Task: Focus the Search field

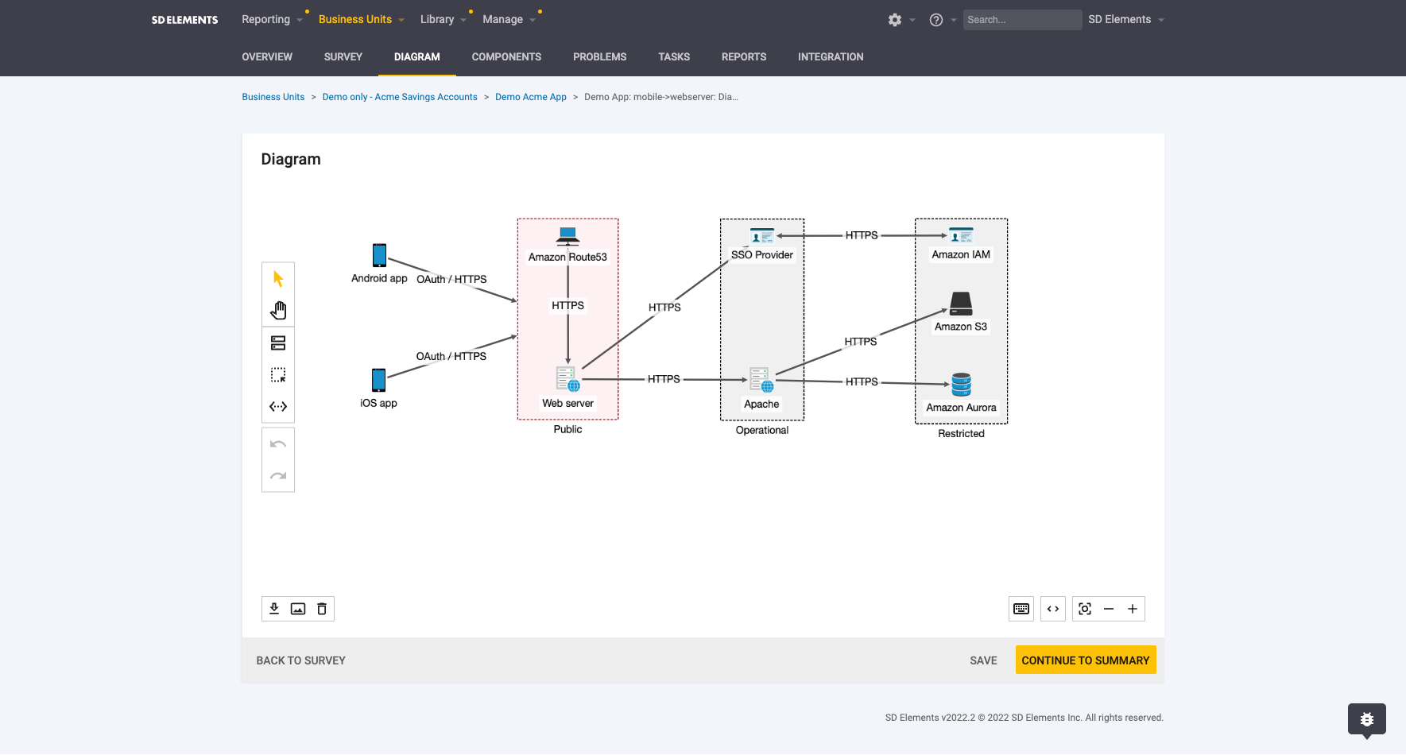Action: 1022,20
